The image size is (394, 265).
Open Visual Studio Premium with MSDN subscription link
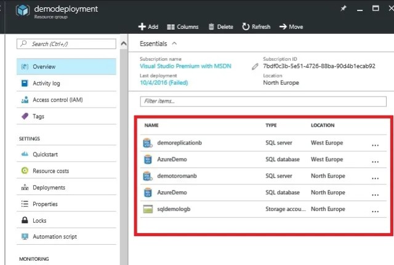pyautogui.click(x=185, y=66)
